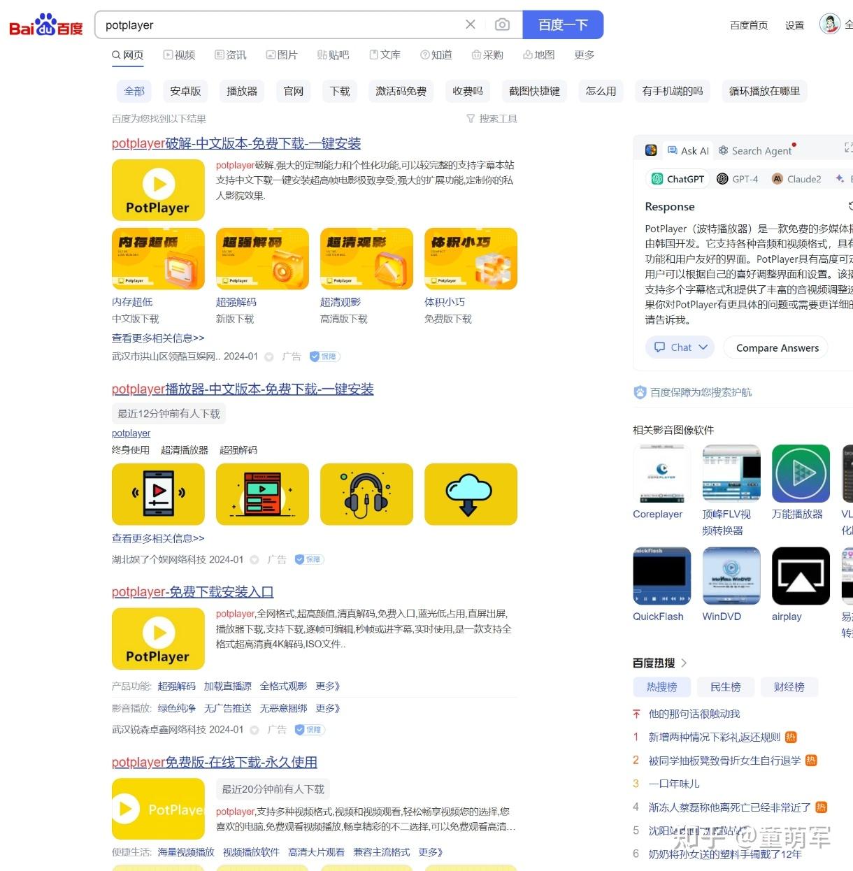This screenshot has height=871, width=853.
Task: Switch to the 图片 tab
Action: (x=282, y=55)
